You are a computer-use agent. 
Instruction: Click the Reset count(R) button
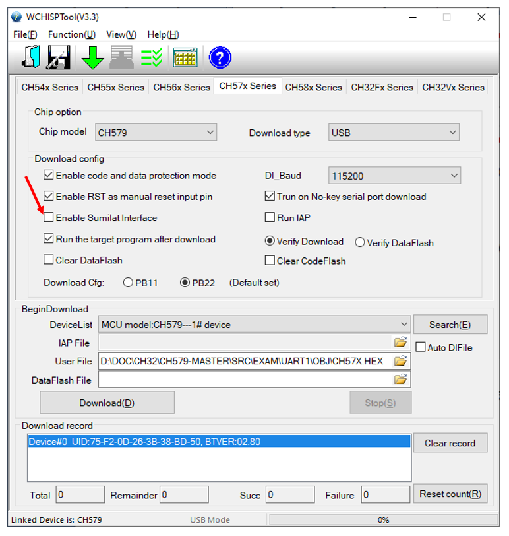click(x=450, y=494)
